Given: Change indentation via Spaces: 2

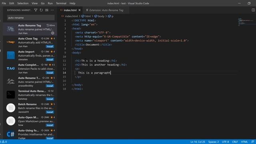Looking at the screenshot, I should pos(214,142).
